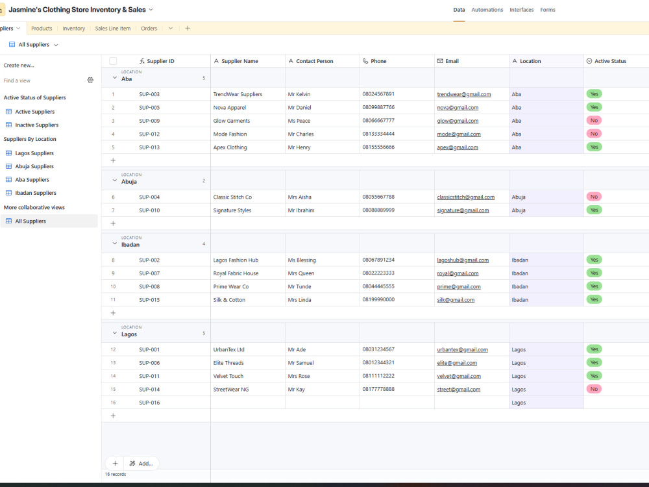Open trendwear@gmail.com email link
Image resolution: width=649 pixels, height=487 pixels.
click(464, 94)
